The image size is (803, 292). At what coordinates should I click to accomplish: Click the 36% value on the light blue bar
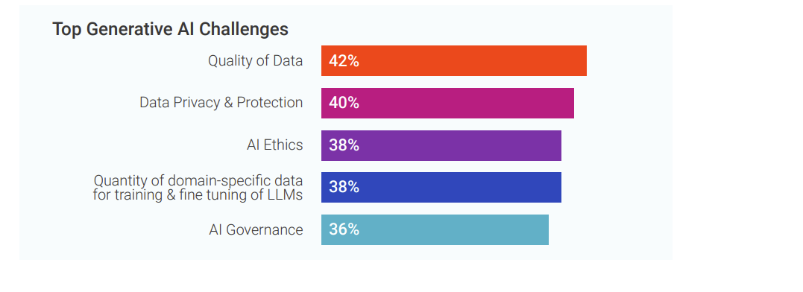pos(344,229)
